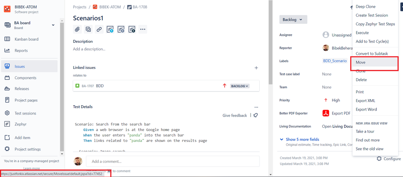The height and width of the screenshot is (177, 403).
Task: Click the Team field None value
Action: point(327,87)
